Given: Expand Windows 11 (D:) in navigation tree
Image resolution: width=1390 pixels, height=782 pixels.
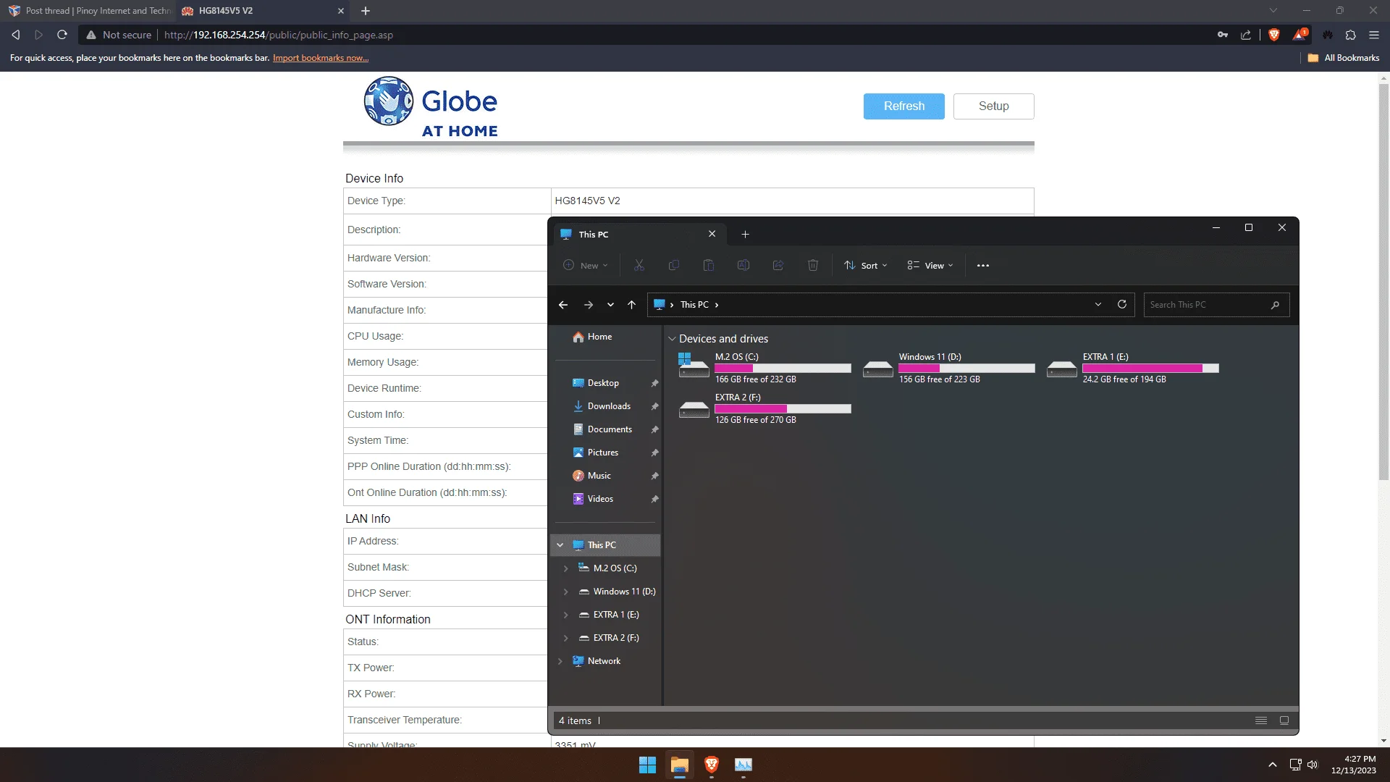Looking at the screenshot, I should [565, 592].
